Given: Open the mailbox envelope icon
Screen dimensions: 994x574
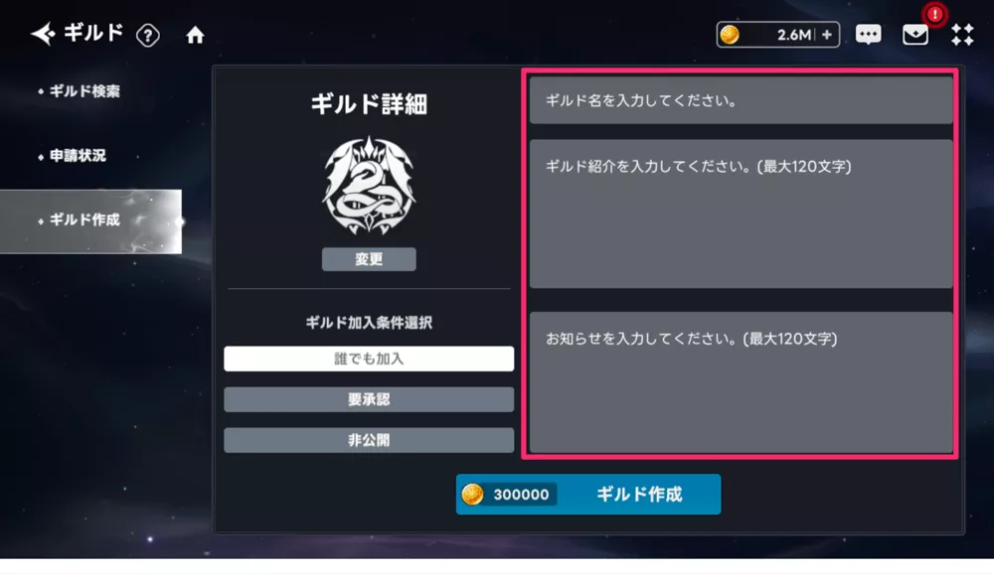Looking at the screenshot, I should (915, 34).
